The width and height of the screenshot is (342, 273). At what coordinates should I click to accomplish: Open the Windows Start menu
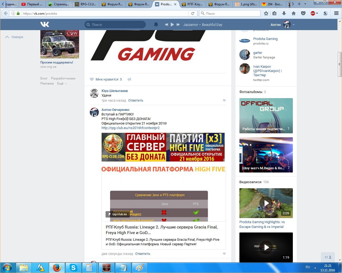(x=7, y=268)
